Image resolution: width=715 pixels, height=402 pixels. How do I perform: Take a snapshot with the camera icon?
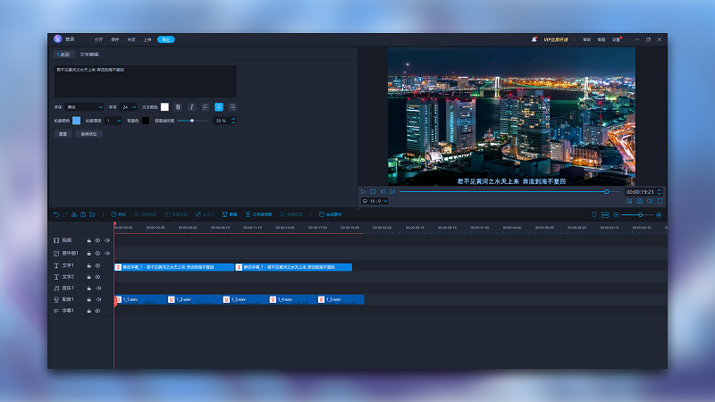pyautogui.click(x=639, y=201)
